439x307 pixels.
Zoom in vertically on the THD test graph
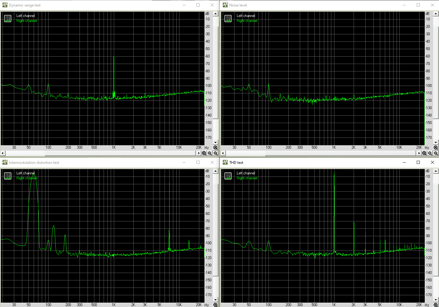(x=436, y=305)
